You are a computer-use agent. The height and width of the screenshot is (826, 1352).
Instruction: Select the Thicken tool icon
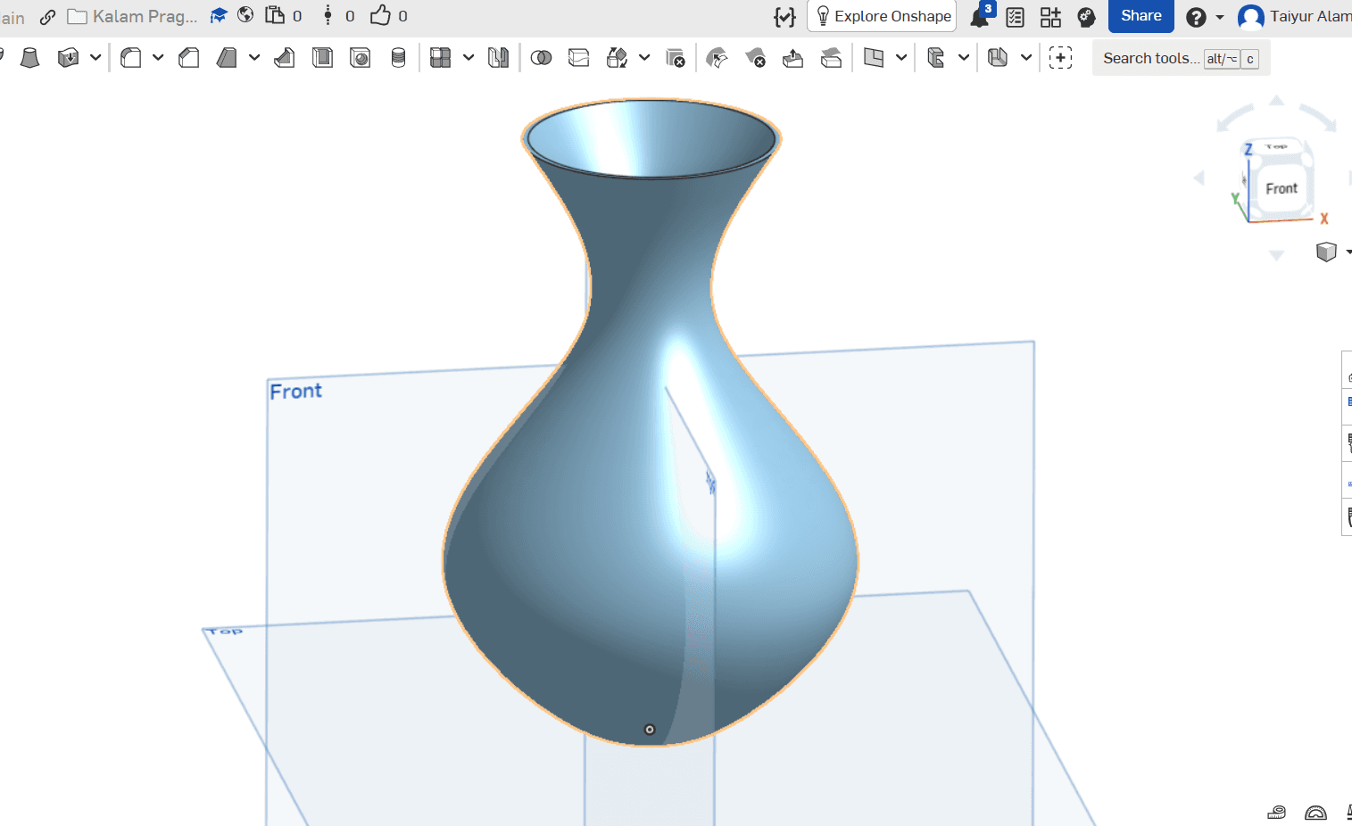coord(68,58)
